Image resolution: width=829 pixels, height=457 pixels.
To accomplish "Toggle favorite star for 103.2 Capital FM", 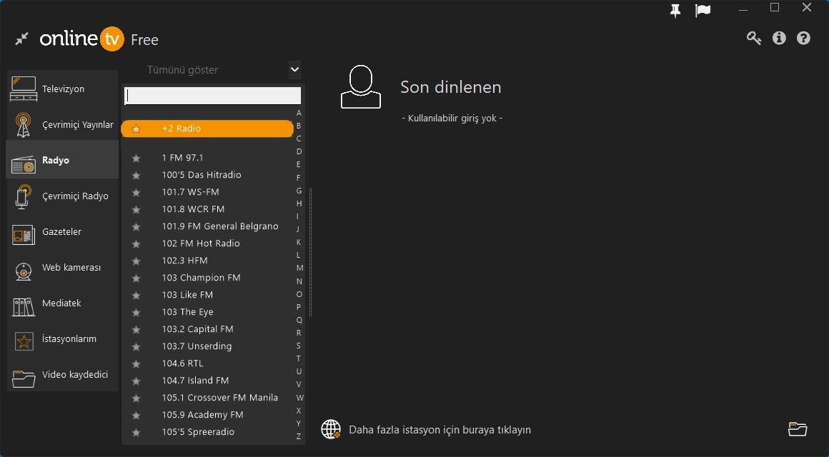I will click(136, 329).
